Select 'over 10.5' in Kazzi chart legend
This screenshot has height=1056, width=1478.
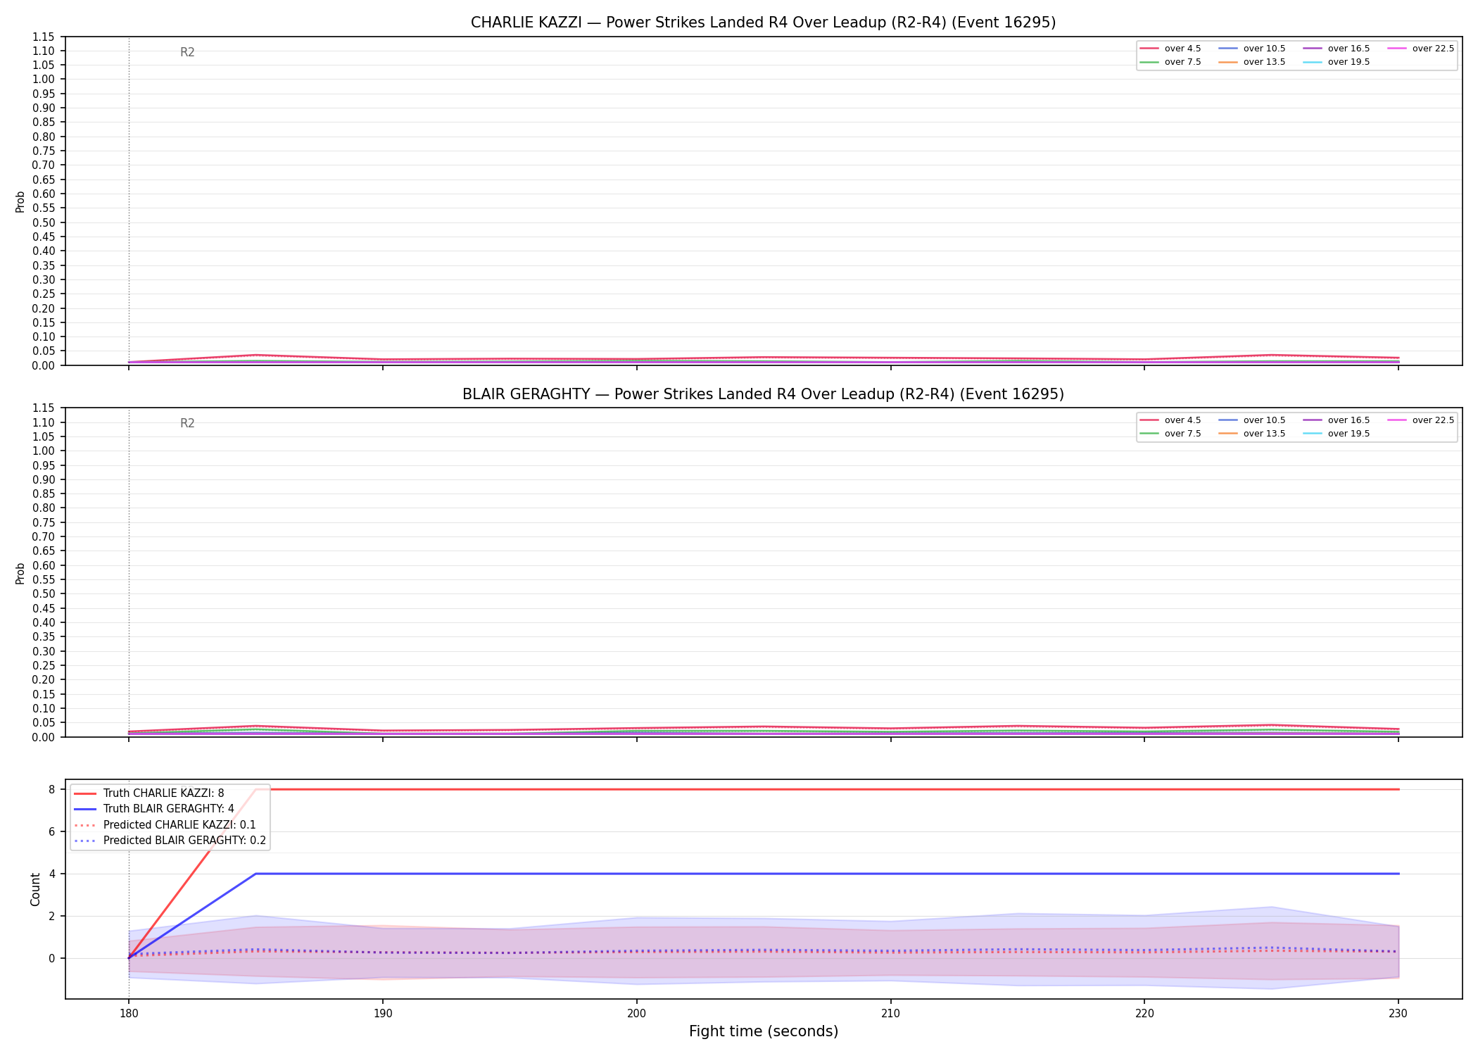click(x=1251, y=49)
